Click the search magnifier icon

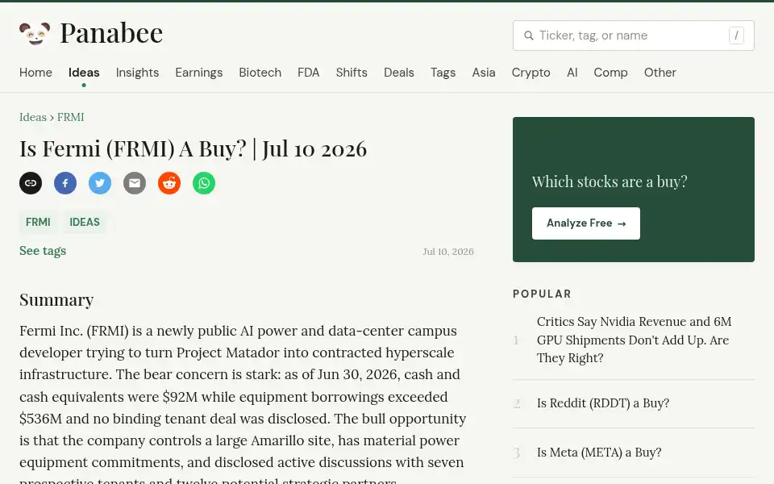(x=529, y=35)
